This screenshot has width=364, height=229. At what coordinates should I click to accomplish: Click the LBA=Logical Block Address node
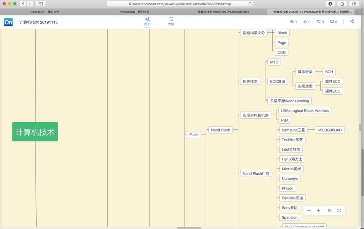(305, 111)
